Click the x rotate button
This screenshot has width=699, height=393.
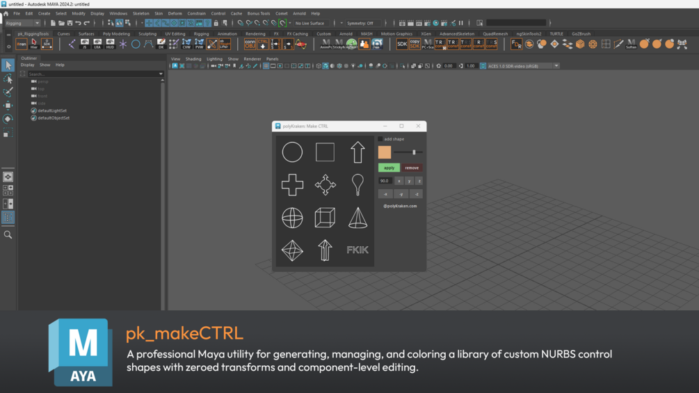[x=399, y=181]
